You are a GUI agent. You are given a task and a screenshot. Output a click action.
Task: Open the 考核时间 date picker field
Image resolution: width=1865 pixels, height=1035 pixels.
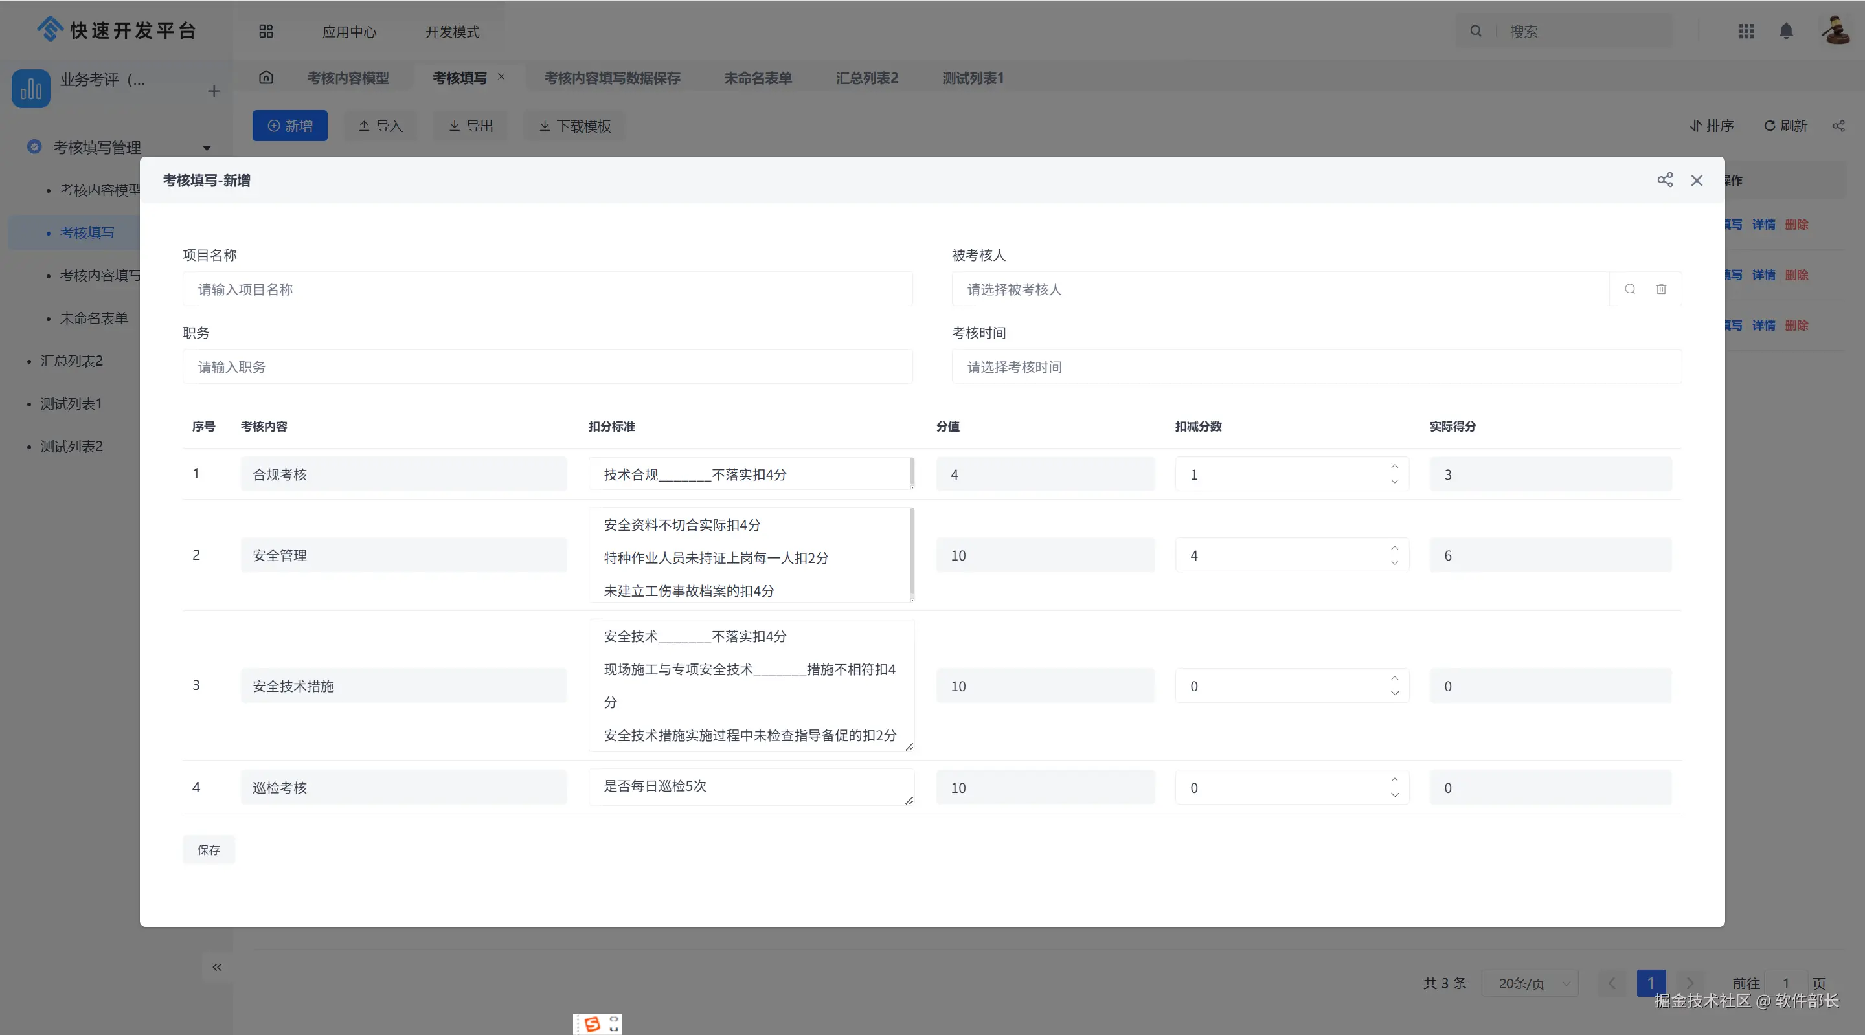click(1315, 367)
